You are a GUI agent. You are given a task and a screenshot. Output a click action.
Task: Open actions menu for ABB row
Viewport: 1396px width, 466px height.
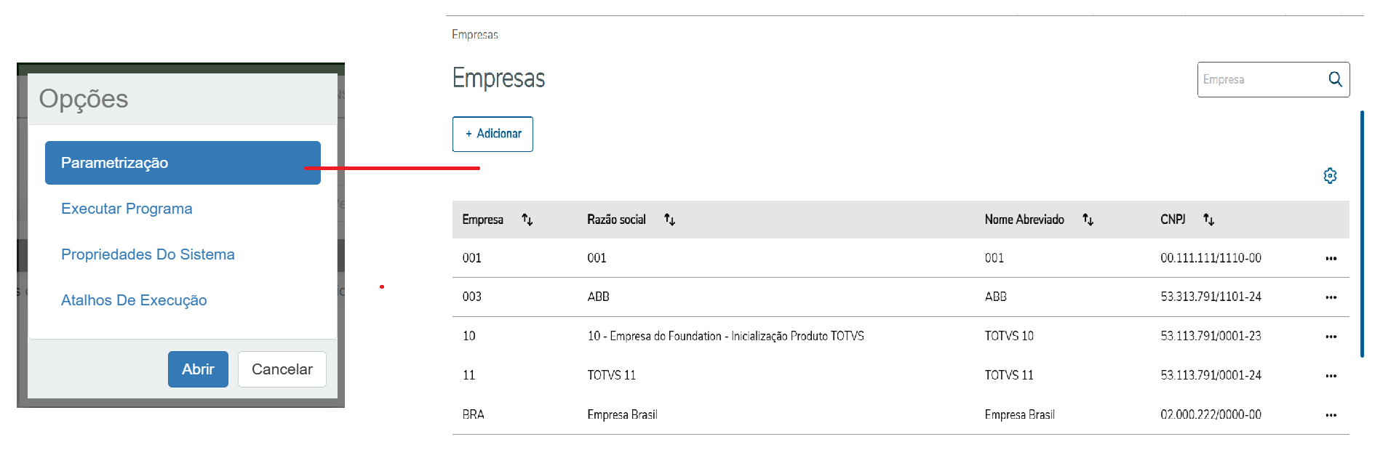pyautogui.click(x=1331, y=297)
